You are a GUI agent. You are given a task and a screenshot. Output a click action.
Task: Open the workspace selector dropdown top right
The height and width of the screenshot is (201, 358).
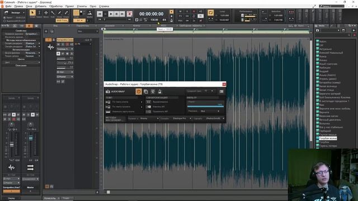click(332, 6)
